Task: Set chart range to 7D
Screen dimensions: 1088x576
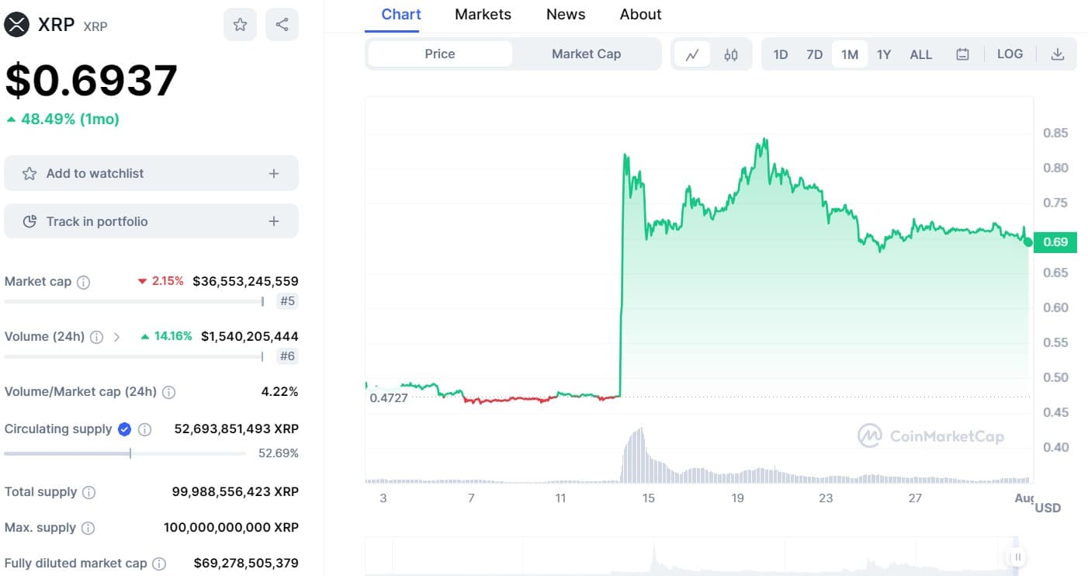Action: (814, 54)
